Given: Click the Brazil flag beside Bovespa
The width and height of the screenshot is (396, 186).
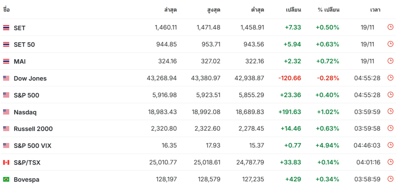Looking at the screenshot, I should (6, 180).
